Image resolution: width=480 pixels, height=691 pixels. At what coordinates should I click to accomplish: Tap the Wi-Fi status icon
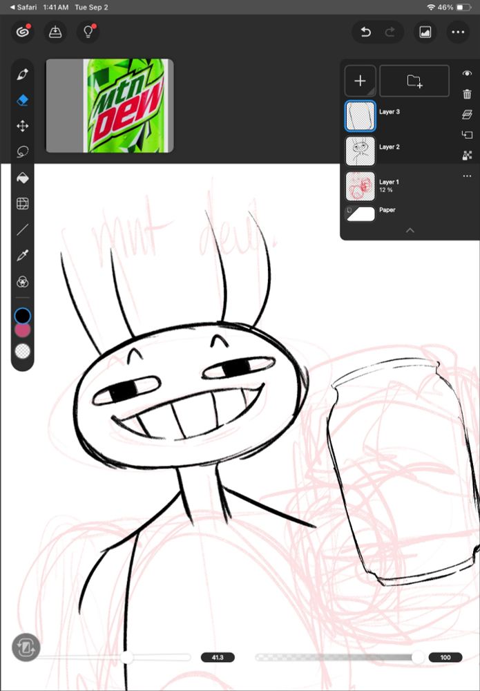pos(431,8)
